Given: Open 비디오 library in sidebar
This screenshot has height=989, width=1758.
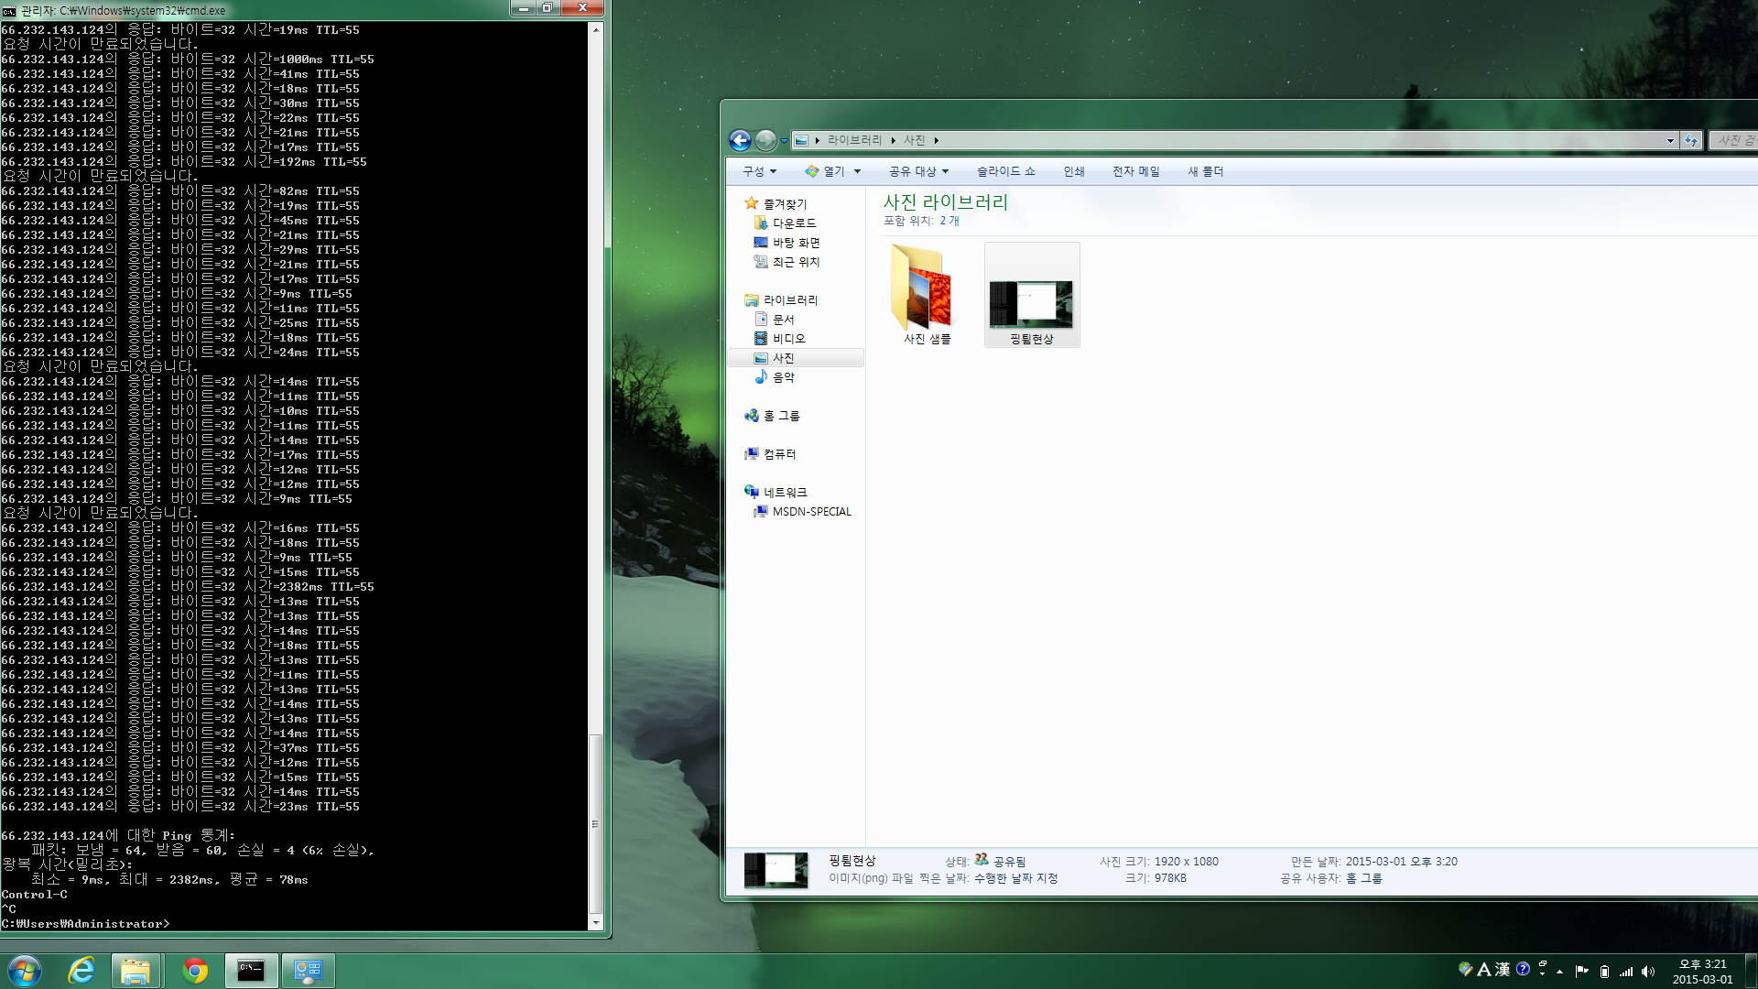Looking at the screenshot, I should [x=779, y=339].
